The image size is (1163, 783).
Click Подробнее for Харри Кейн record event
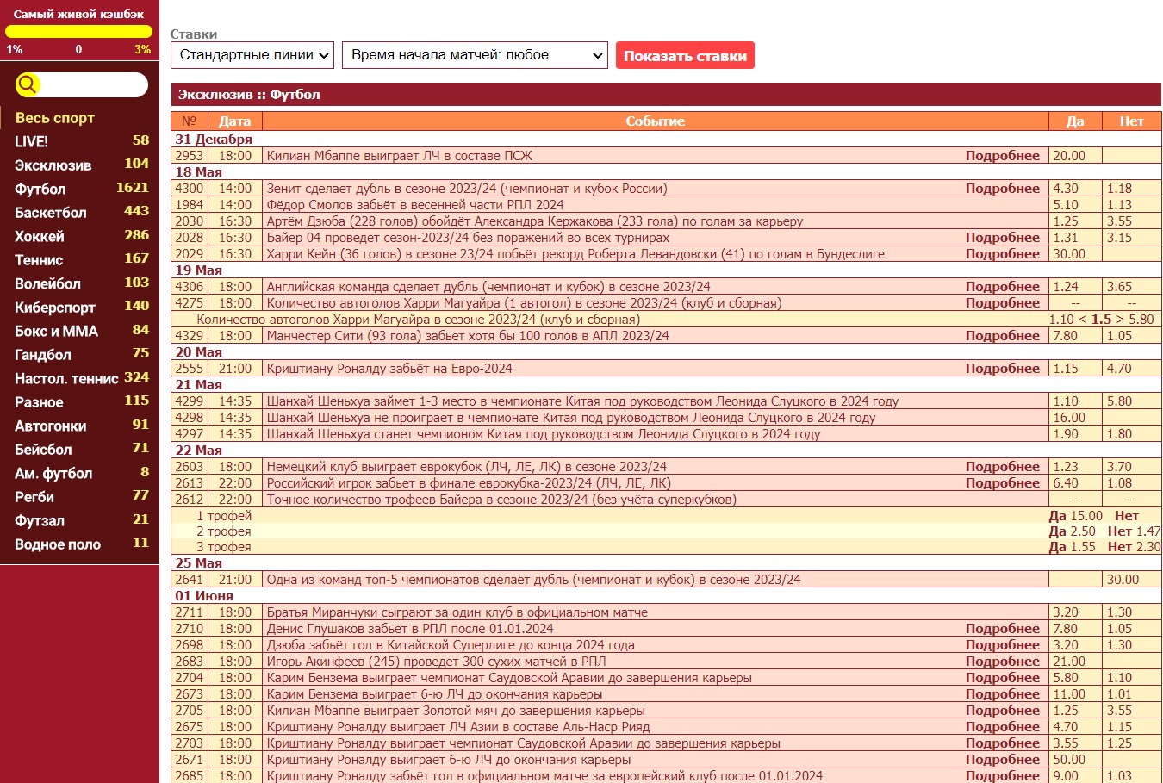click(1002, 254)
